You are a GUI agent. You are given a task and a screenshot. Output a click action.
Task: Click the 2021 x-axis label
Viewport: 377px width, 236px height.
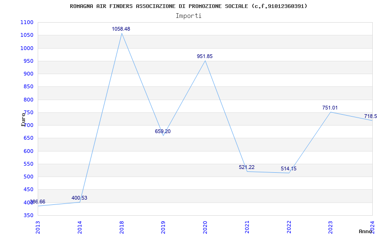[x=247, y=227]
